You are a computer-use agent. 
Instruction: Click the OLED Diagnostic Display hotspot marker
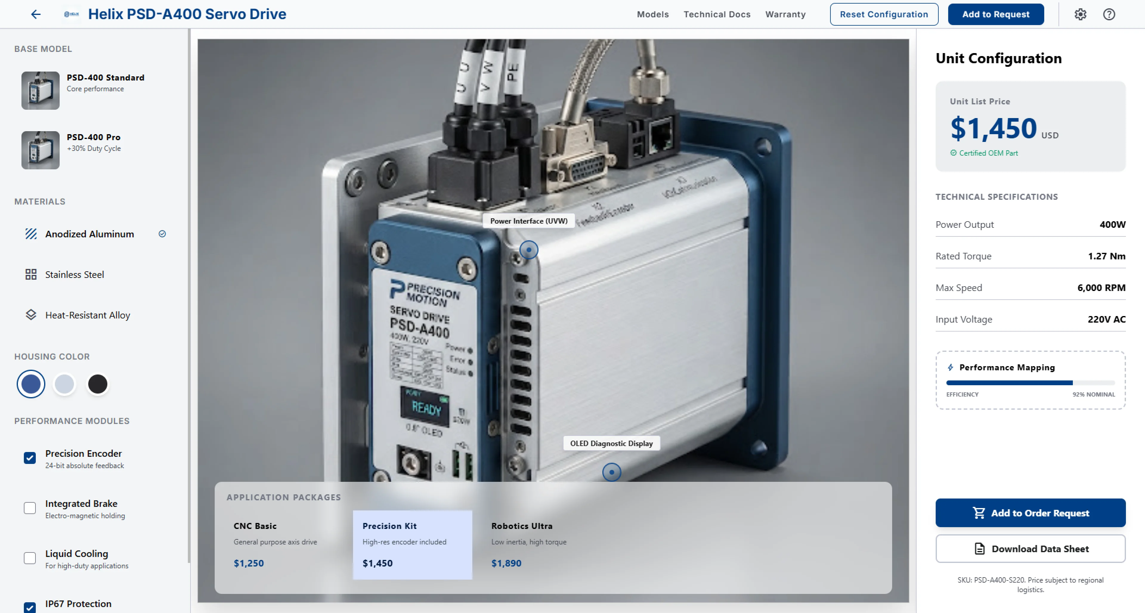(x=612, y=472)
